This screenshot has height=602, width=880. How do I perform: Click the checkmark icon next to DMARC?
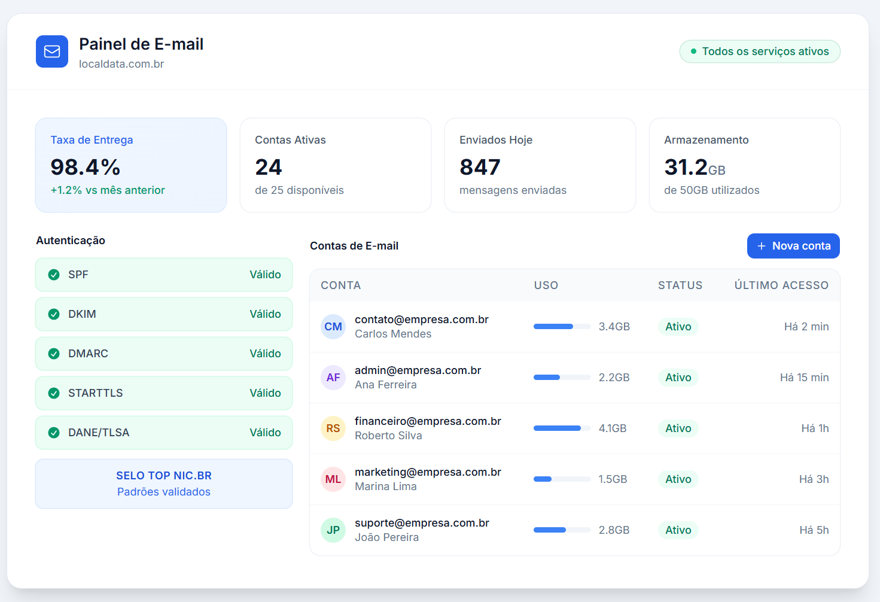(54, 353)
